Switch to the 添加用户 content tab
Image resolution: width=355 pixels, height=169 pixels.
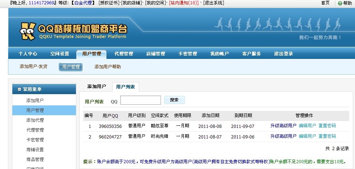[96, 86]
